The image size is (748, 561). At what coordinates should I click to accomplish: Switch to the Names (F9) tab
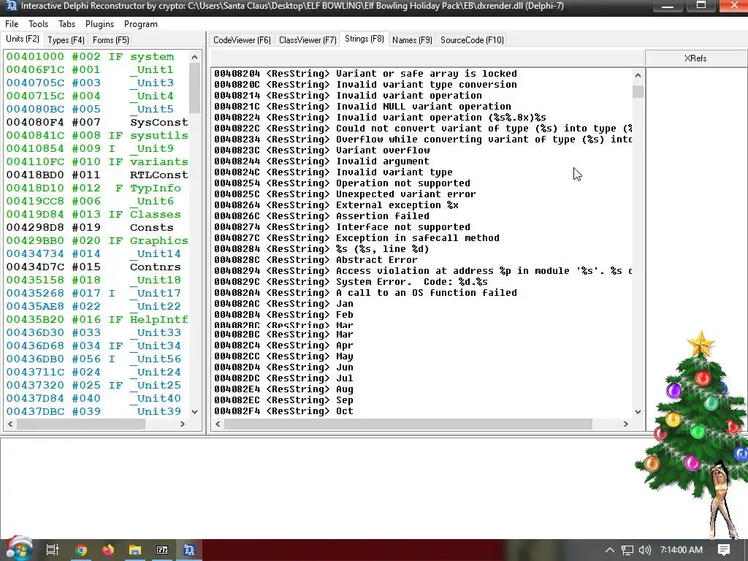[x=412, y=40]
